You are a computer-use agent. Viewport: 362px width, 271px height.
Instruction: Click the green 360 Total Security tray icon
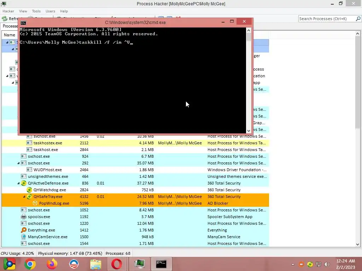point(310,264)
